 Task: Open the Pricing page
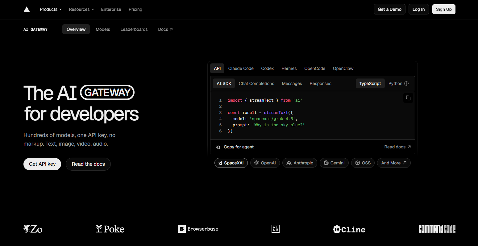click(135, 9)
